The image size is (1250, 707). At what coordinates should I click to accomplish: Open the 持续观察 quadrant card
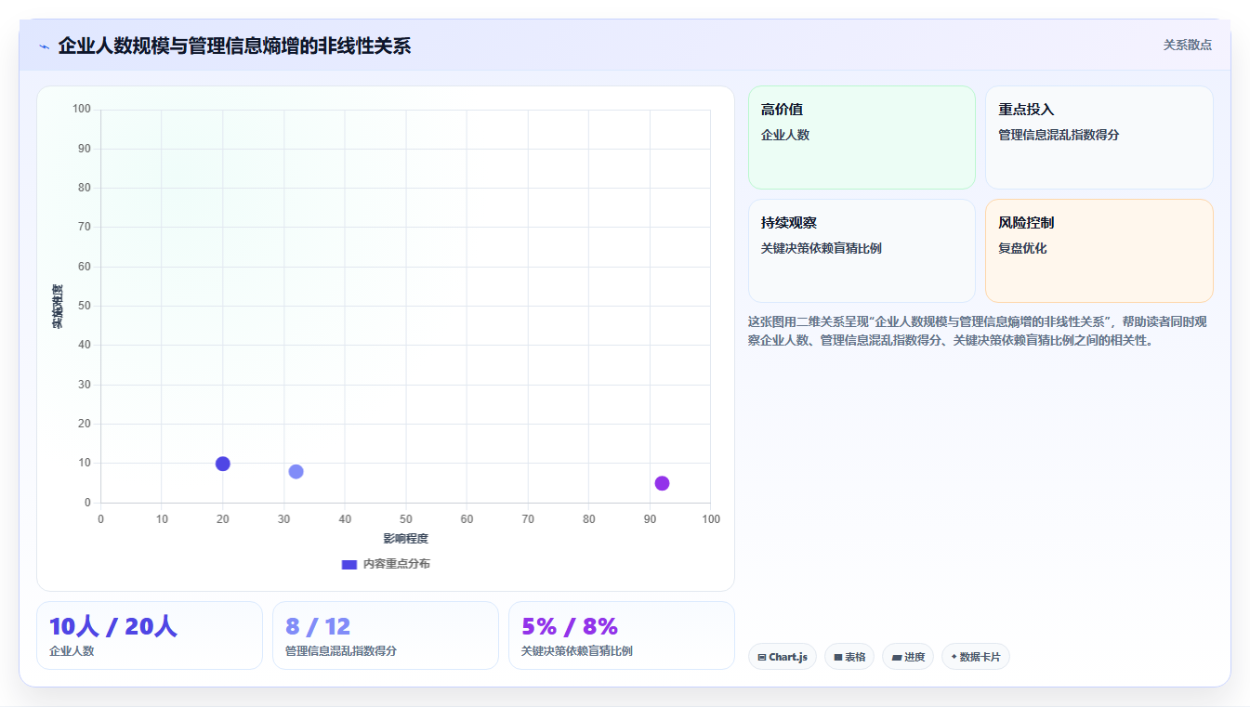coord(862,251)
